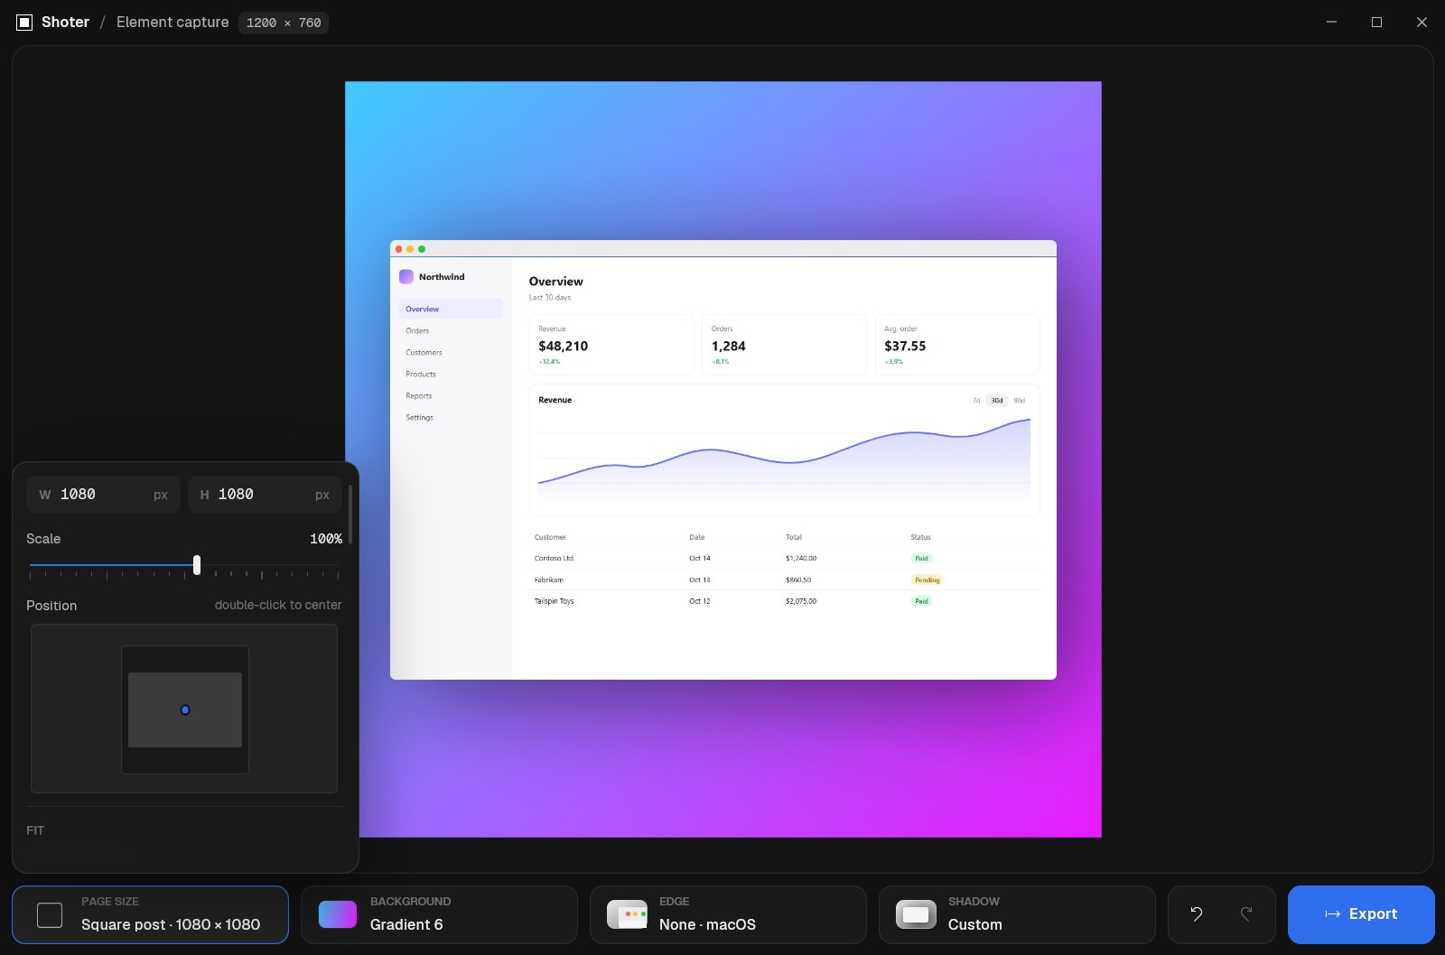
Task: Click the 7d range tab in preview
Action: point(976,401)
